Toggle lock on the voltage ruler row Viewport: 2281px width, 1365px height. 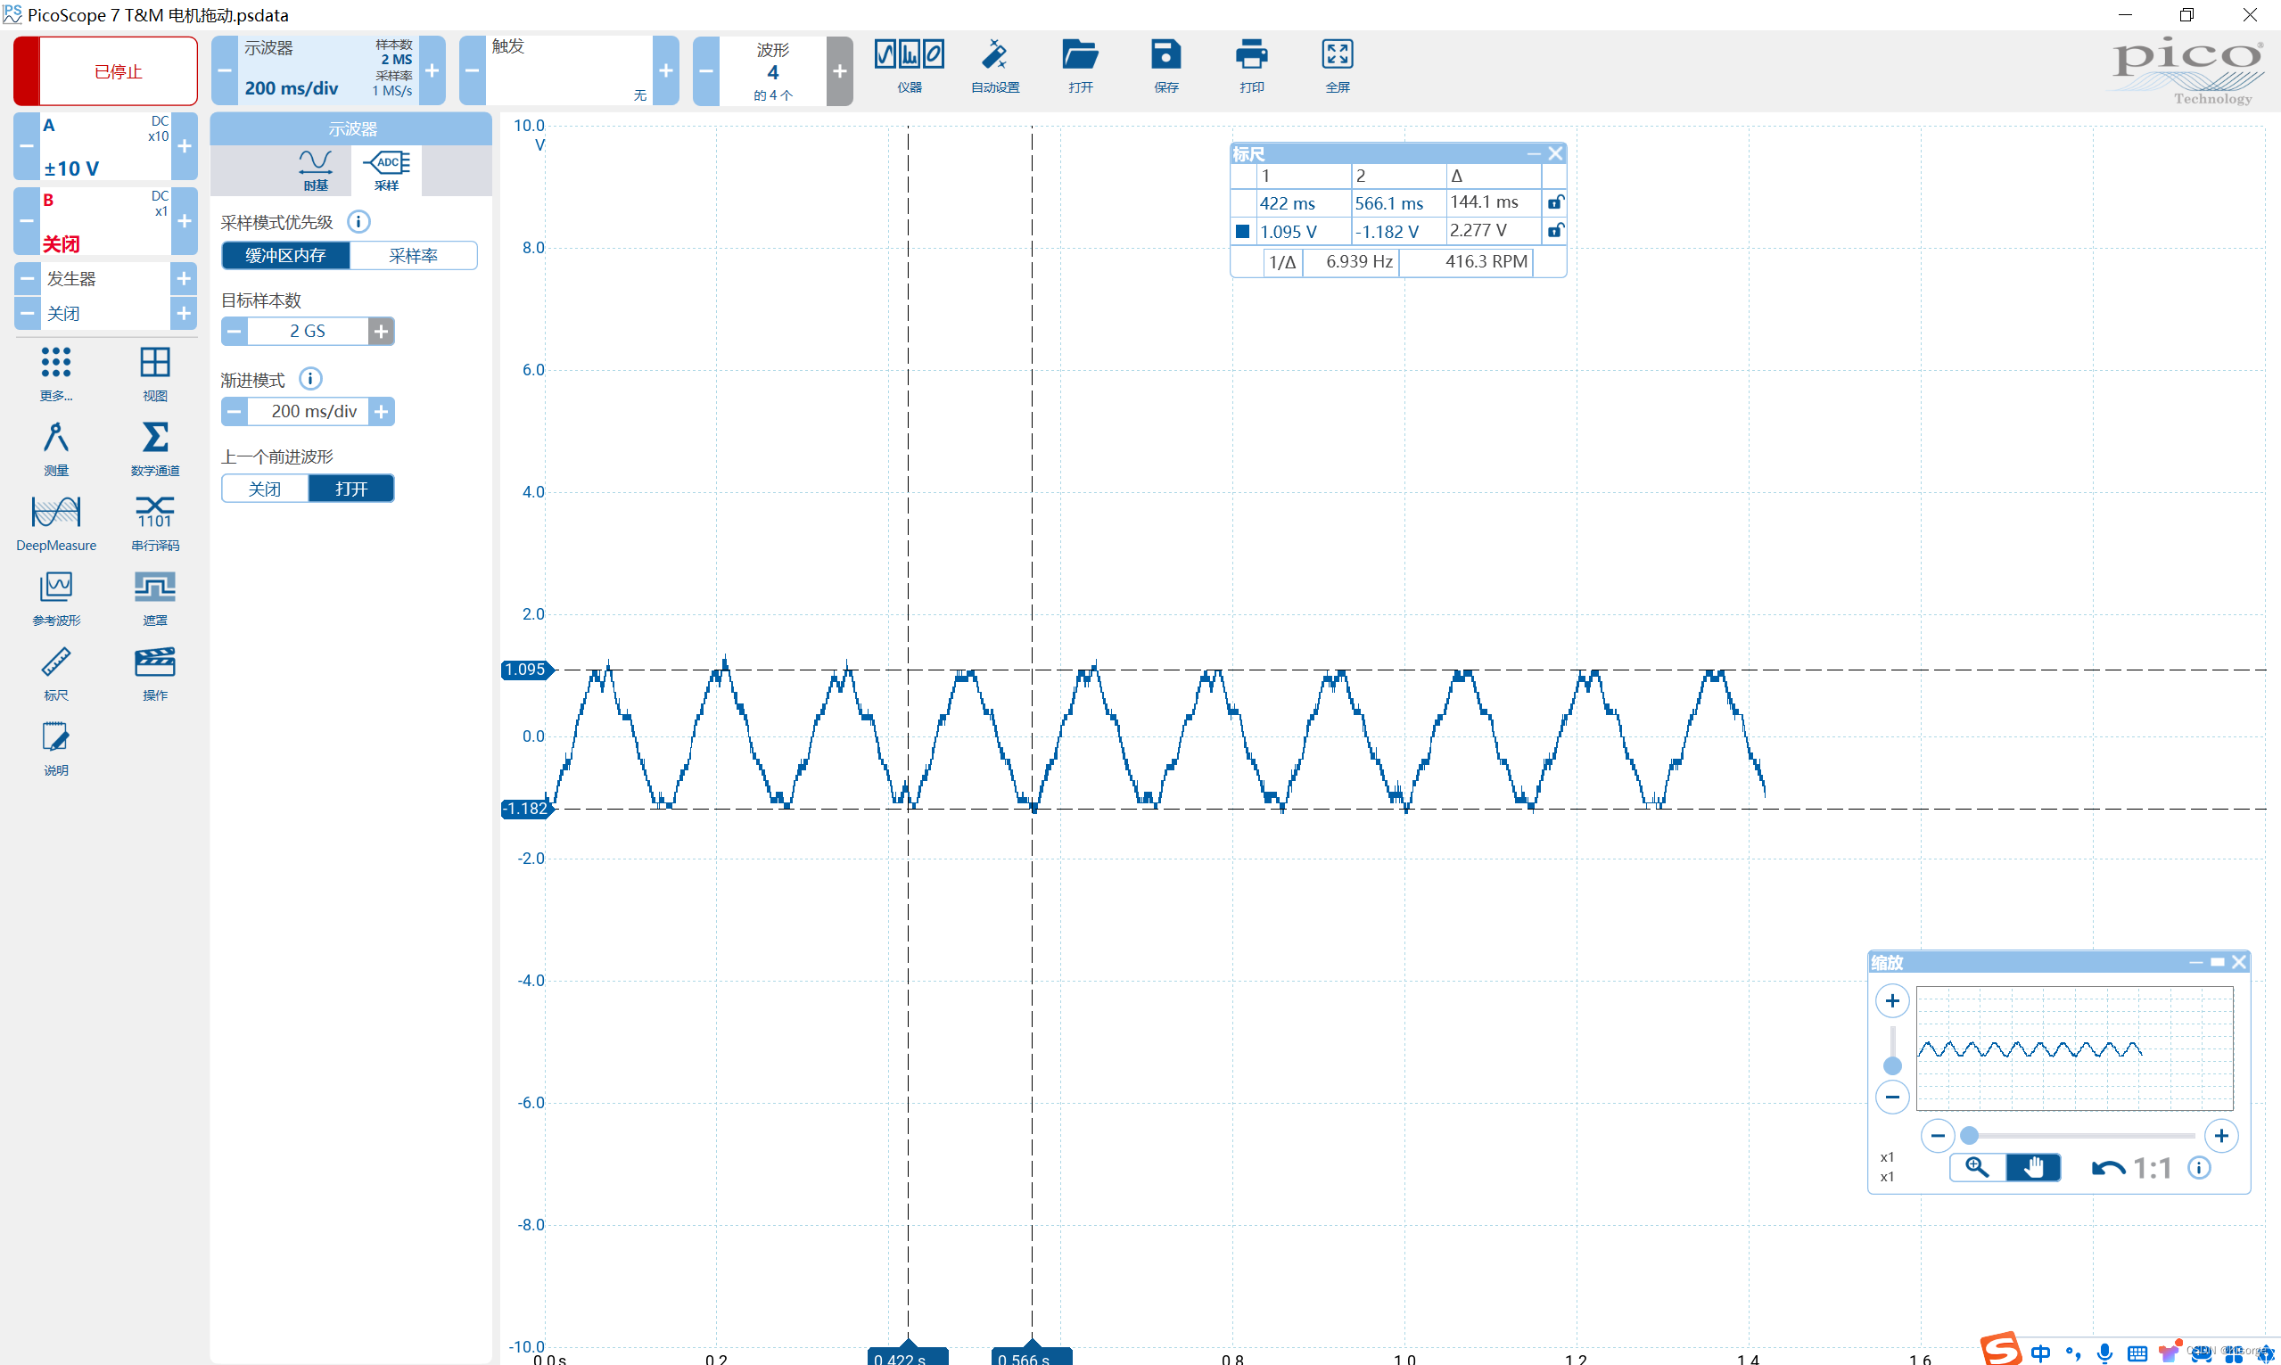pos(1554,231)
